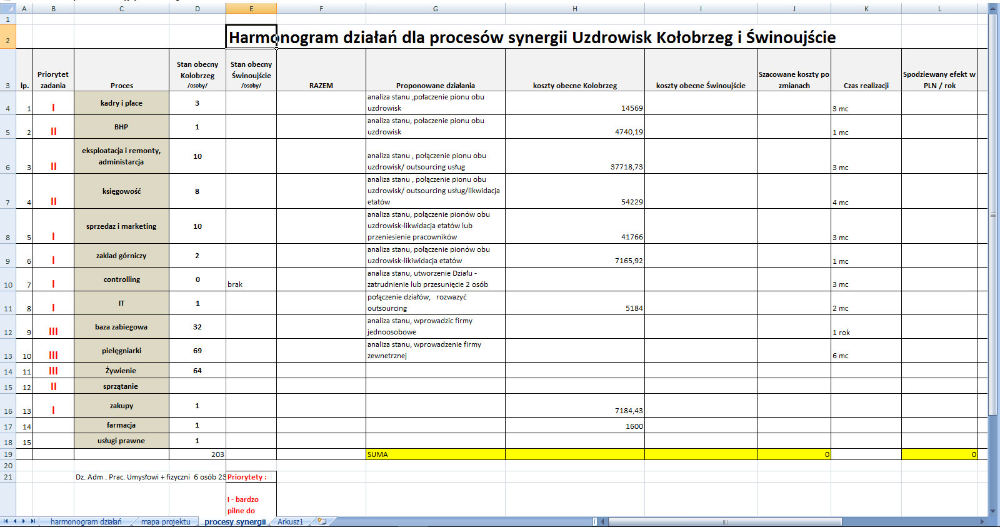Viewport: 1000px width, 527px height.
Task: Click the vertical scrollbar up arrow
Action: coord(992,8)
